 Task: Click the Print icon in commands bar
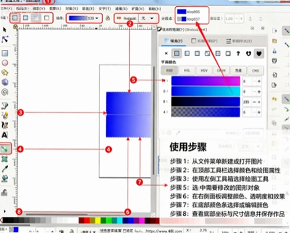tap(275, 61)
